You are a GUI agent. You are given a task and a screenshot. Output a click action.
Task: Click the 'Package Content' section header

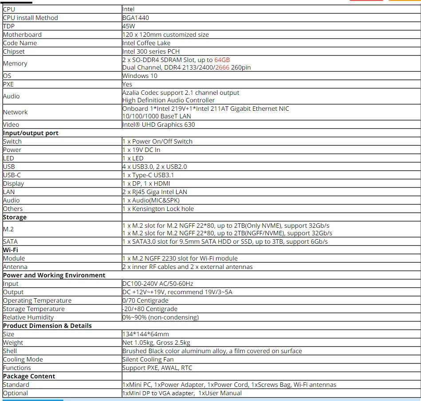29,376
